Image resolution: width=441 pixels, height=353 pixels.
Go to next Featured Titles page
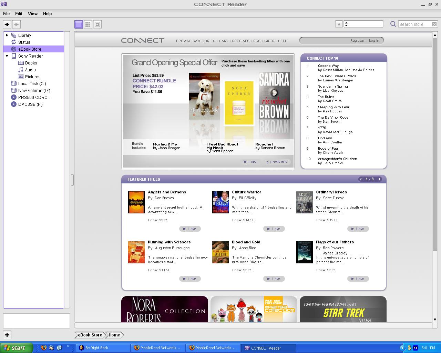tap(379, 179)
